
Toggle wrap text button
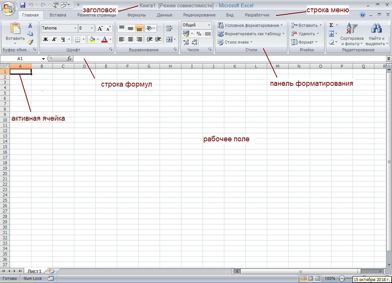pos(169,28)
